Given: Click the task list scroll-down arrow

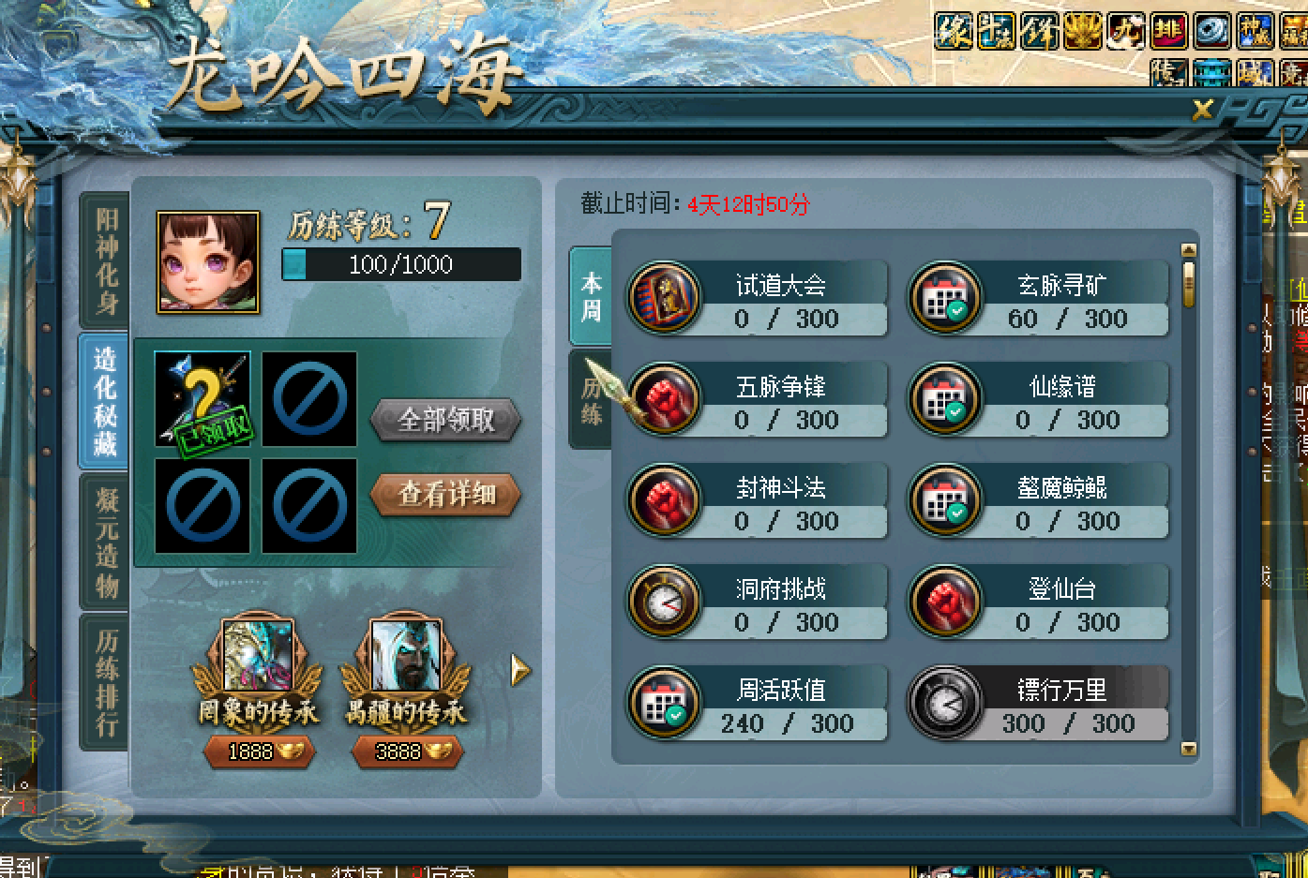Looking at the screenshot, I should point(1189,749).
